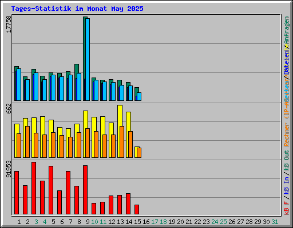The height and width of the screenshot is (228, 293).
Task: Click day label 21 on the x-axis
Action: 189,222
